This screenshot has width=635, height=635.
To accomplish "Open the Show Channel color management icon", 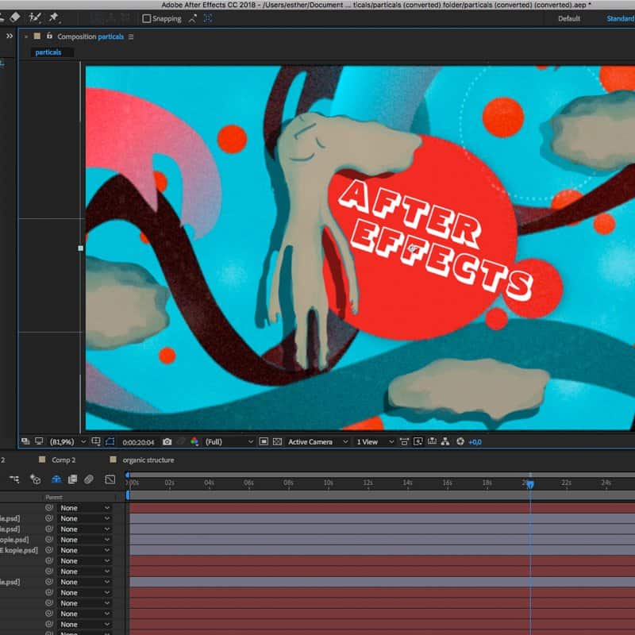I will 194,442.
